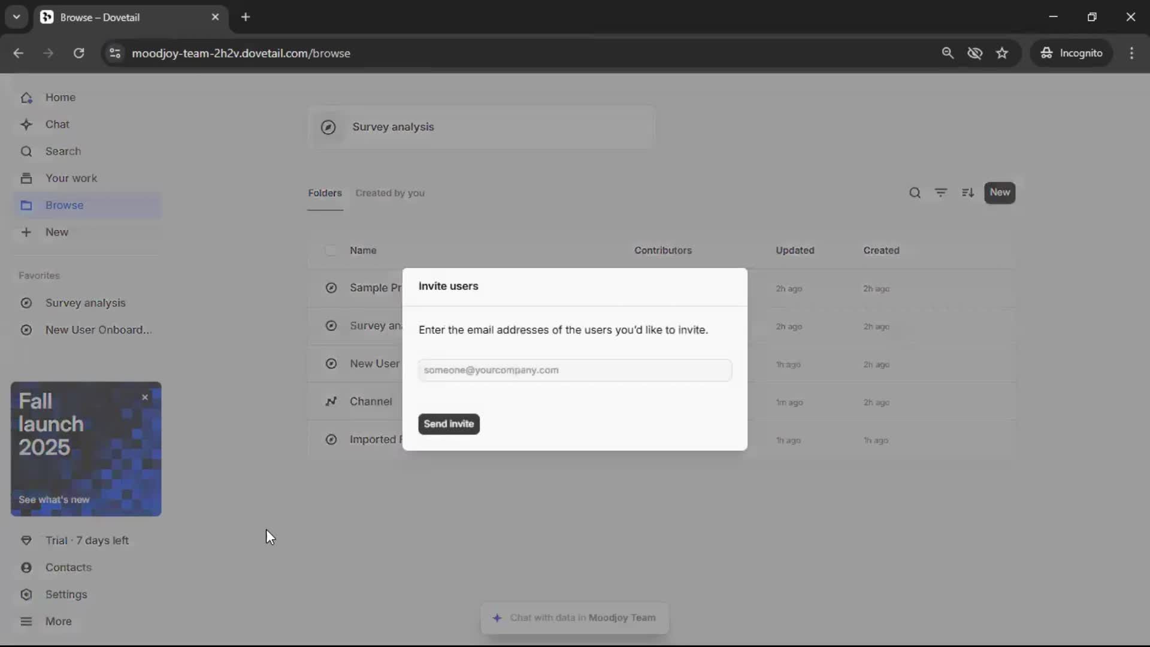Click the Channel row icon
Image resolution: width=1150 pixels, height=647 pixels.
tap(331, 401)
